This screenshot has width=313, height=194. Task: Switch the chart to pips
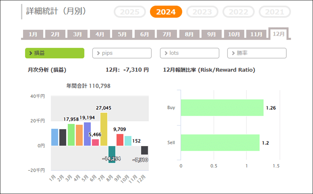[122, 53]
